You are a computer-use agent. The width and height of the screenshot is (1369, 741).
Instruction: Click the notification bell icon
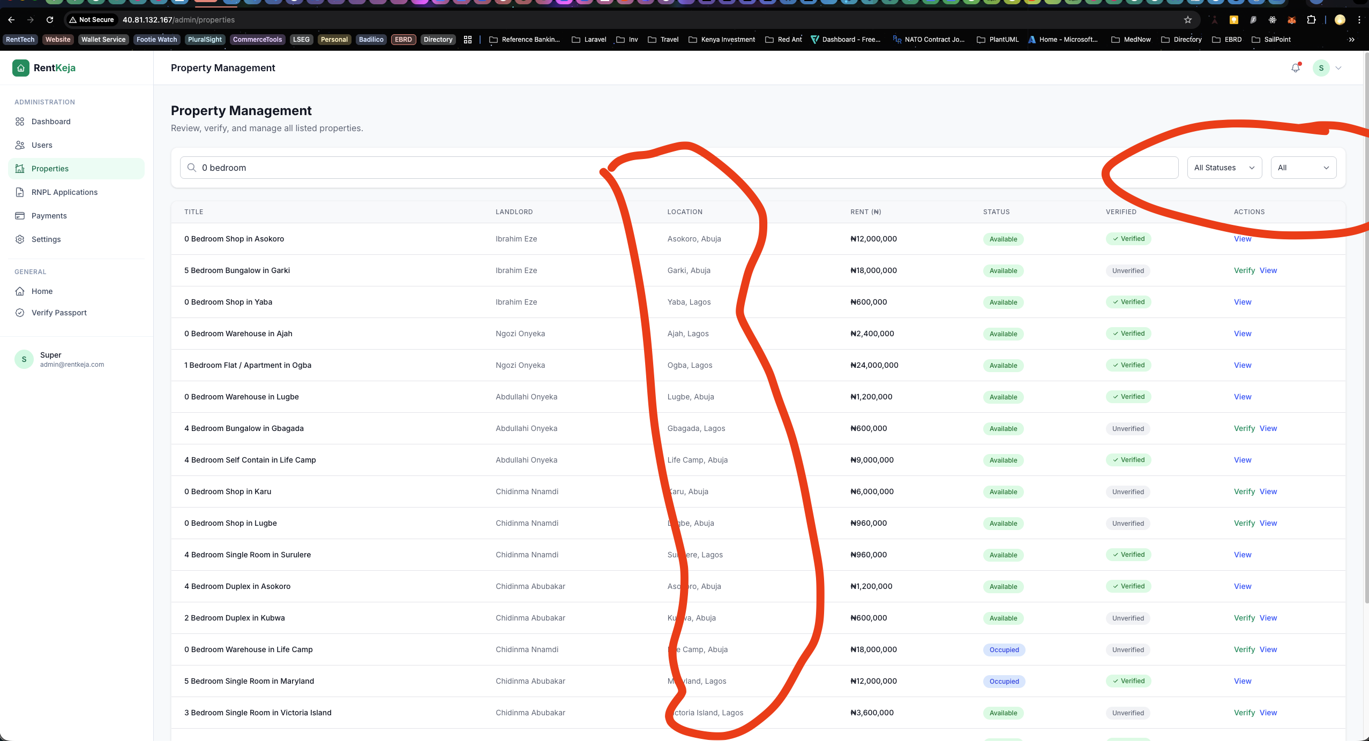tap(1295, 68)
